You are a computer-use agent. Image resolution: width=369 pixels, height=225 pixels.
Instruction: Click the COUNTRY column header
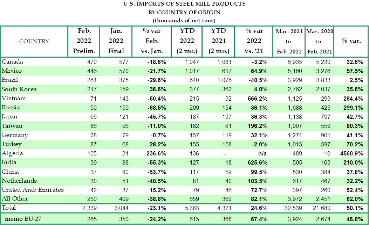point(34,42)
